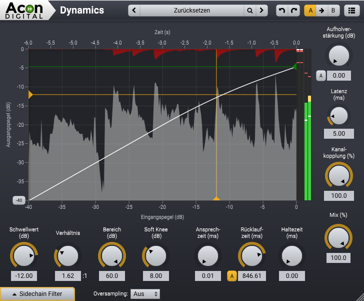Click the -40 graph range label
364x301 pixels.
19,200
